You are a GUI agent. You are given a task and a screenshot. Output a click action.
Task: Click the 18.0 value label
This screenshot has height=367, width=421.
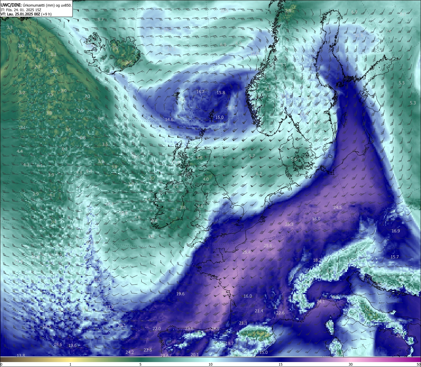(316, 219)
